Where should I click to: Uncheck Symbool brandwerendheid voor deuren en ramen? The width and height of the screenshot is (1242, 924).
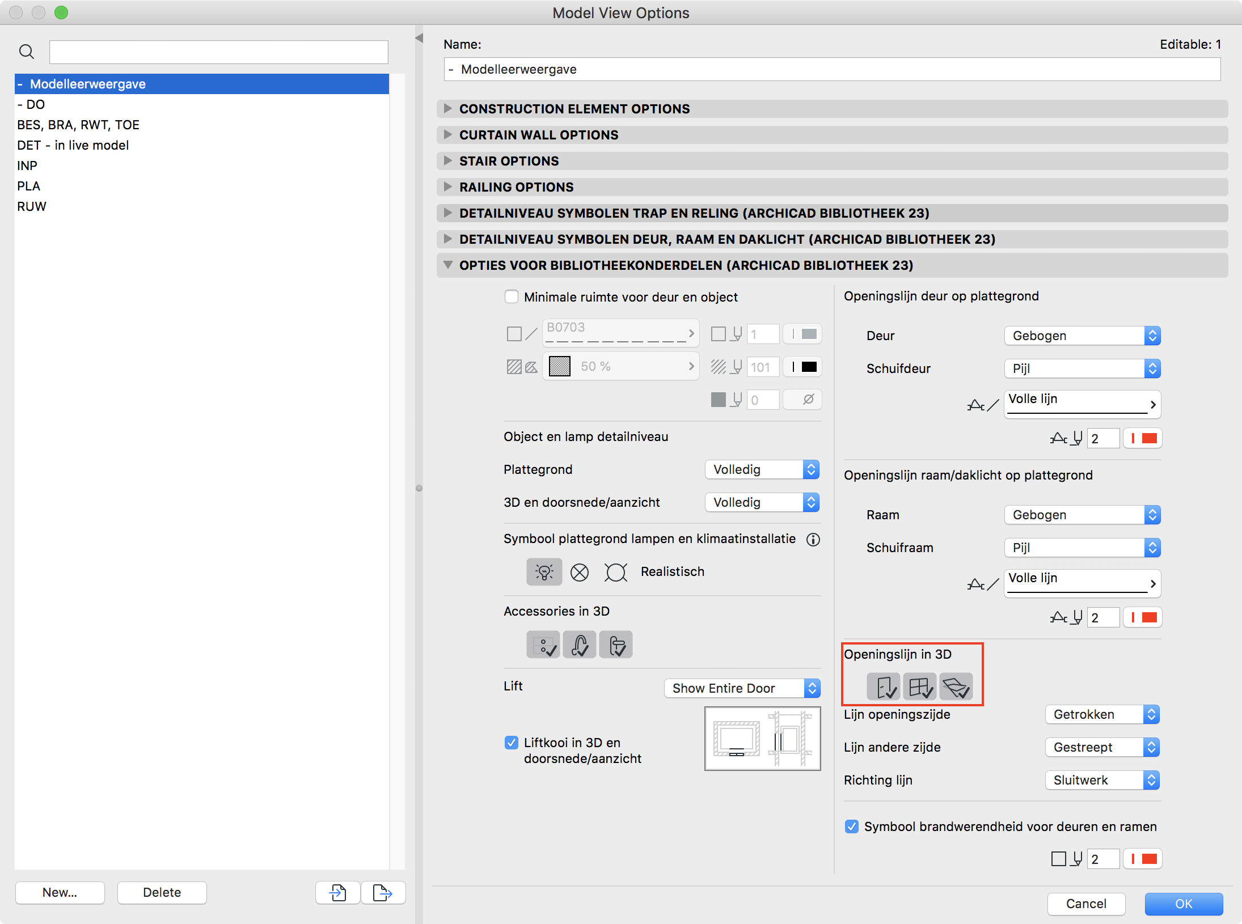tap(852, 826)
